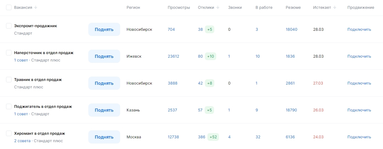The image size is (383, 149).
Task: Open the Экспромт-продажник vacancy title
Action: tap(36, 26)
